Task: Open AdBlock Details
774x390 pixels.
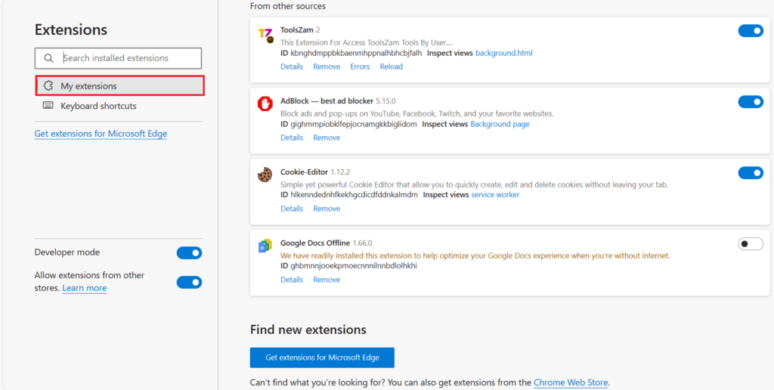Action: [292, 138]
